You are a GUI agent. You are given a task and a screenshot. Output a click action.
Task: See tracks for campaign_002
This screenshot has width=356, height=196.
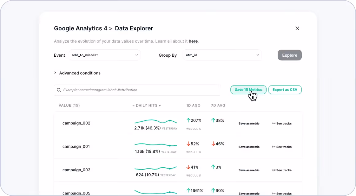(x=282, y=123)
